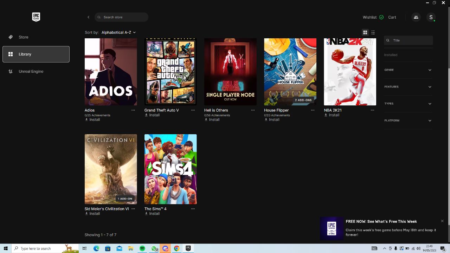Open Unreal Engine section
This screenshot has width=450, height=253.
[x=36, y=71]
